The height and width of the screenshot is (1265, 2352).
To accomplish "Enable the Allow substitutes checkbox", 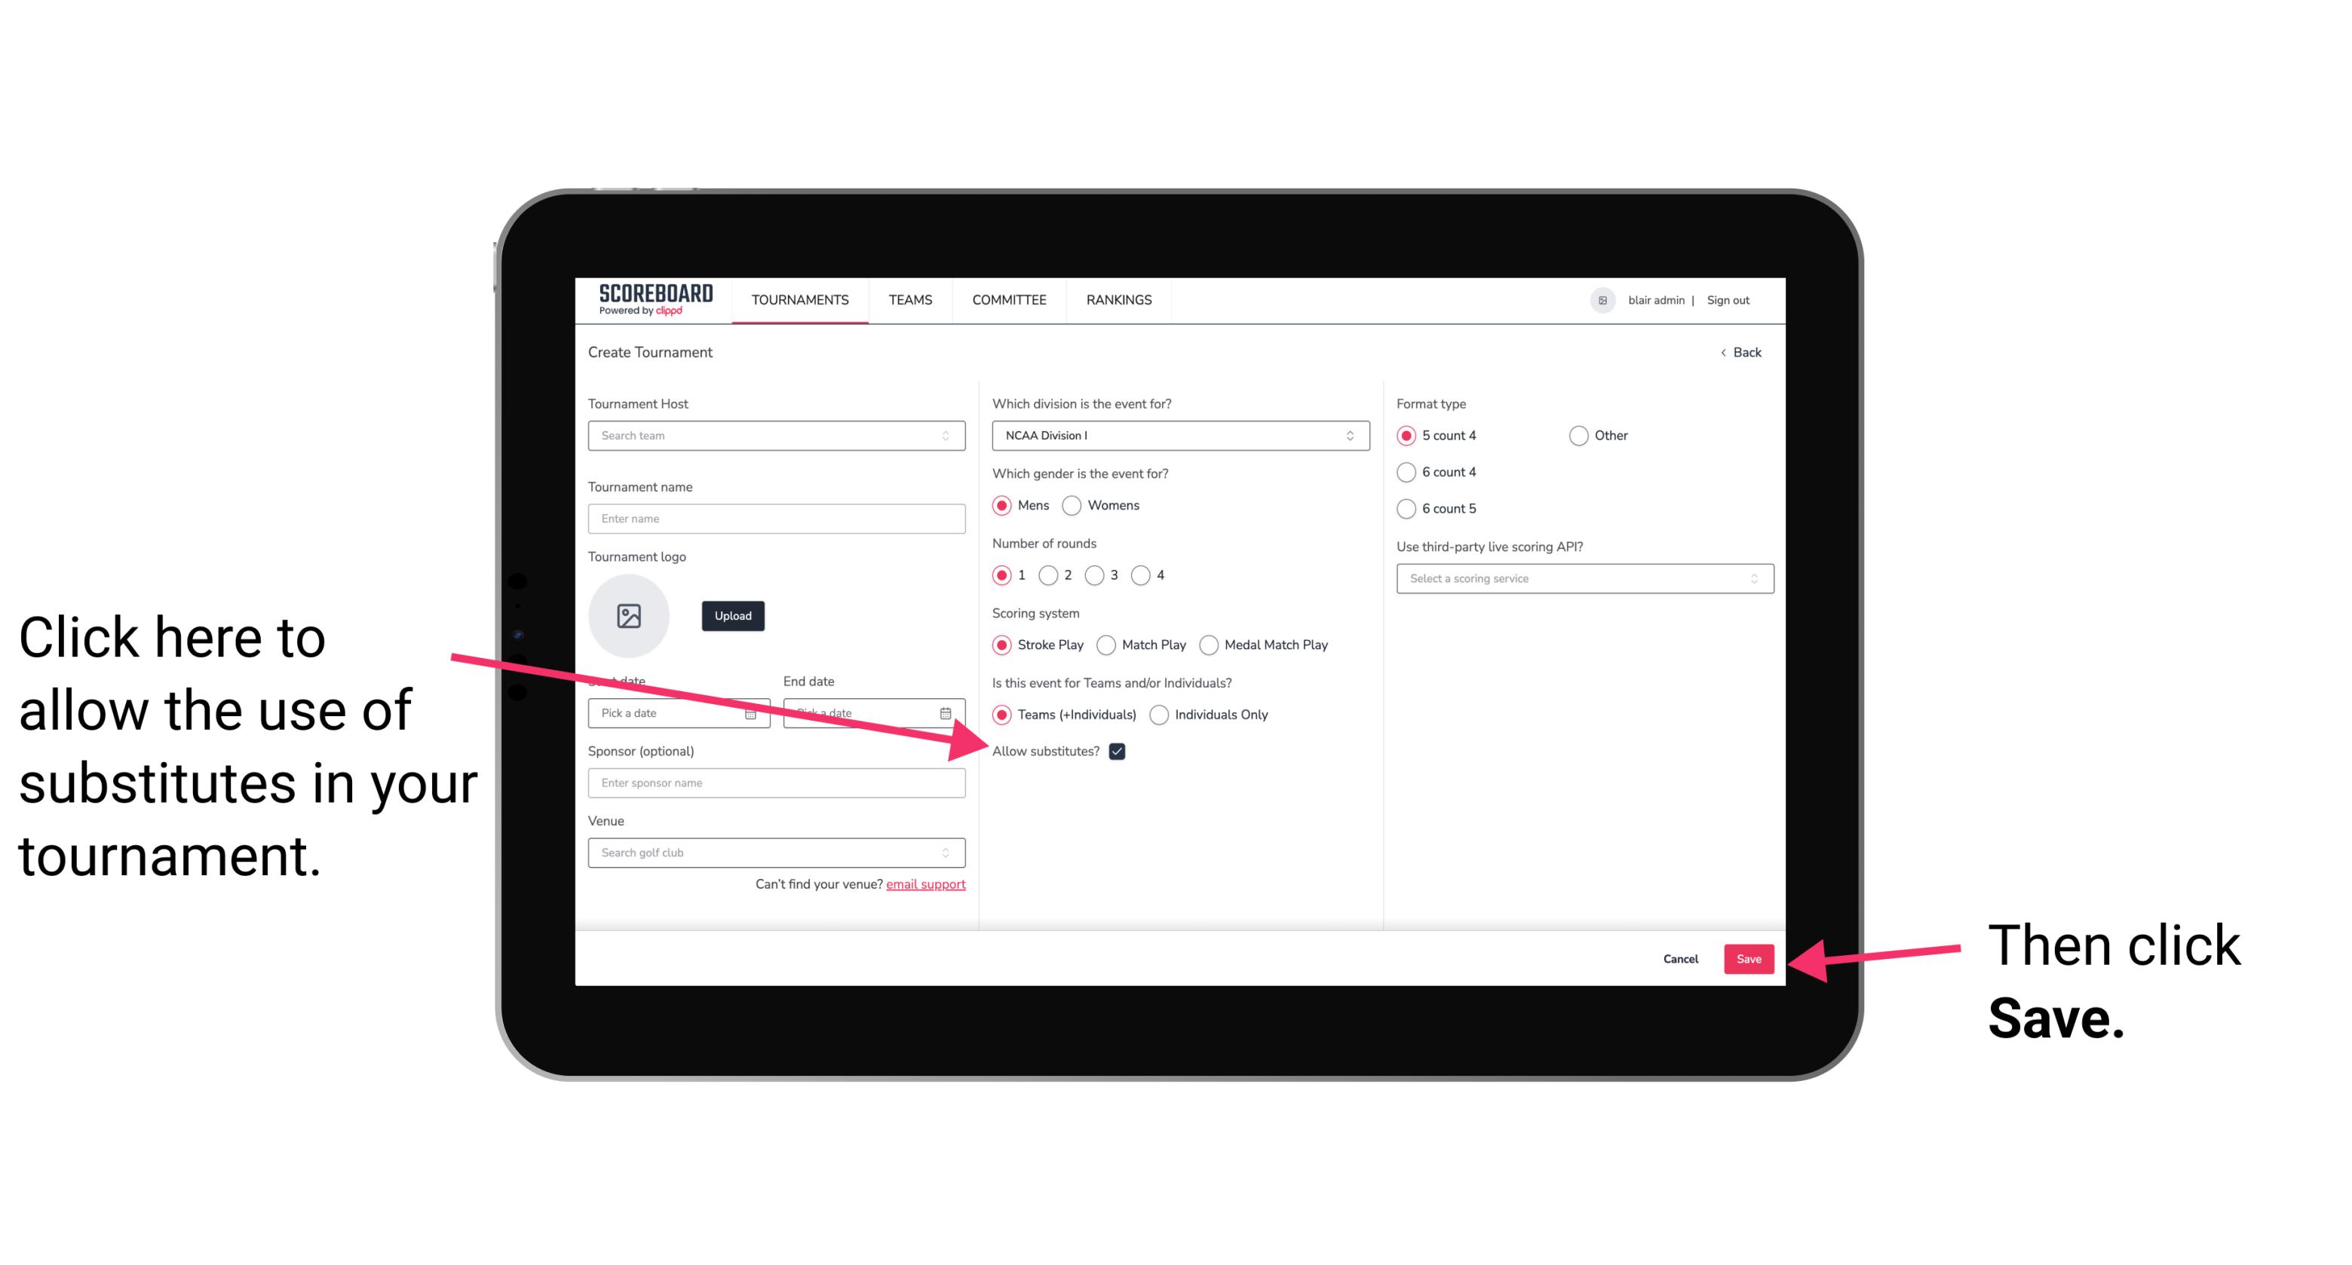I will click(1118, 751).
